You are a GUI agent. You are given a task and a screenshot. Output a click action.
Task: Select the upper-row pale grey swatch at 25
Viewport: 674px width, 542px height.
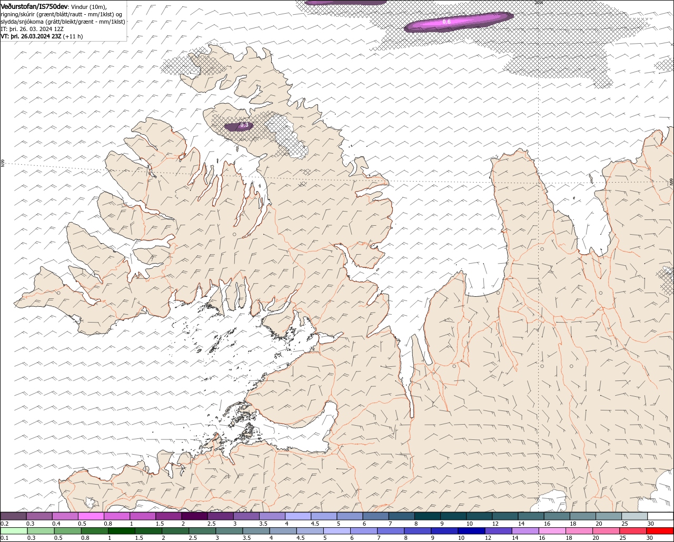[635, 516]
